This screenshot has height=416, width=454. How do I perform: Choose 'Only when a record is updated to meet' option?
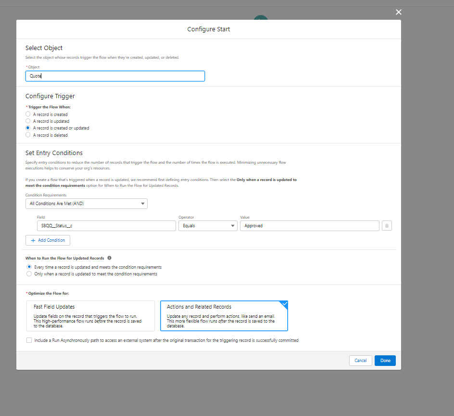click(29, 273)
